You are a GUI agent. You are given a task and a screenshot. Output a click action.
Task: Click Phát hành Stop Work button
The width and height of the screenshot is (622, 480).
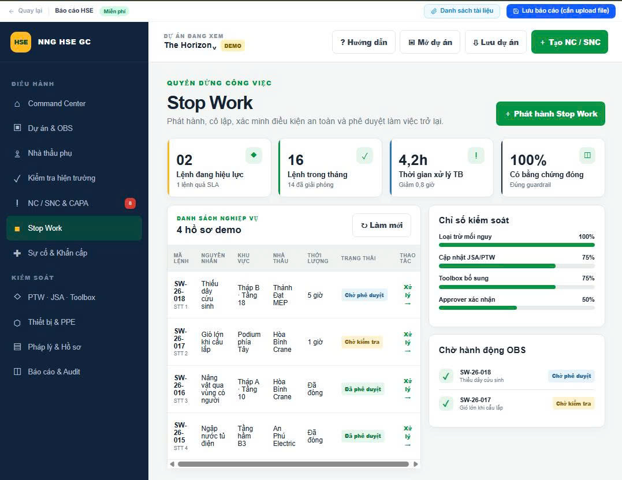coord(550,114)
